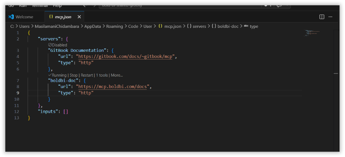This screenshot has width=345, height=157.
Task: Show the 1 tools code lens
Action: tap(102, 75)
